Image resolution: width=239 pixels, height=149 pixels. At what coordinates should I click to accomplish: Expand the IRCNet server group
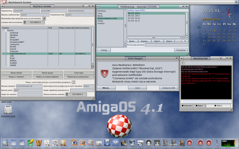pyautogui.click(x=8, y=47)
